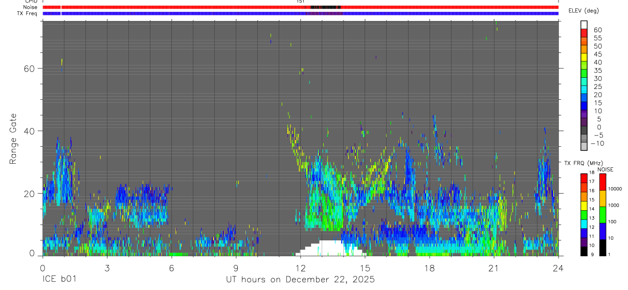Click the x-axis tick label '12'
The height and width of the screenshot is (290, 628).
[x=300, y=268]
